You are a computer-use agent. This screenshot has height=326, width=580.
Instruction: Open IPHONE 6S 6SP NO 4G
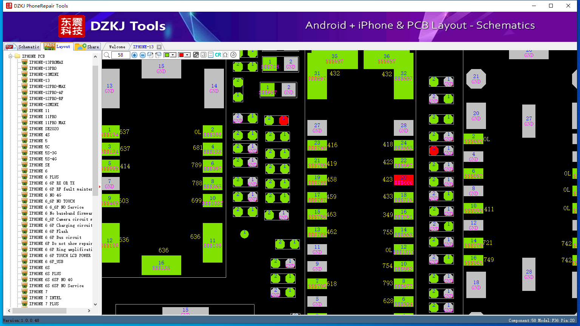pos(51,280)
